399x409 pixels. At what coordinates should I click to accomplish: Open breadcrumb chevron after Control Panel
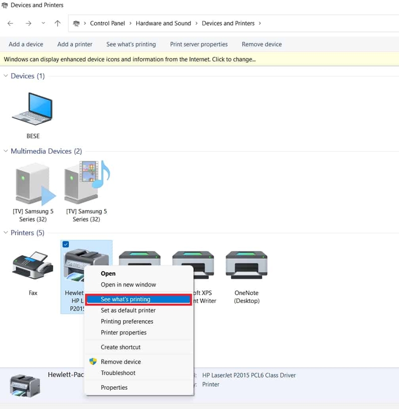pos(130,23)
